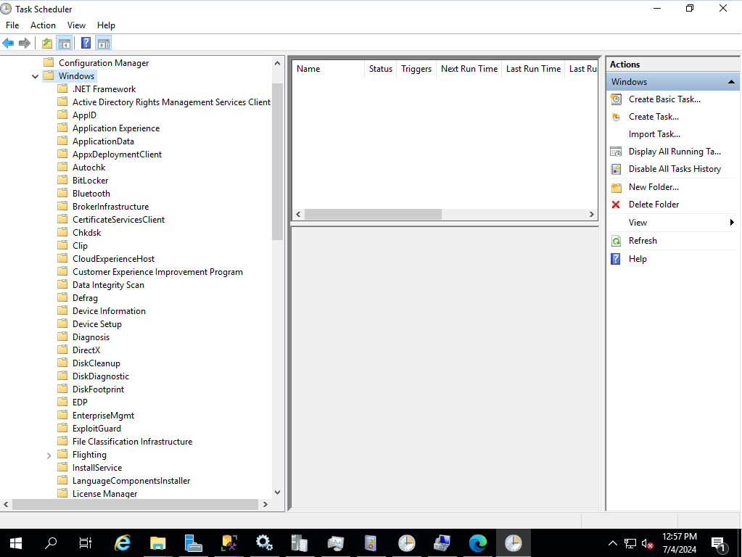Click the Create Basic Task icon
Image resolution: width=742 pixels, height=557 pixels.
tap(616, 99)
